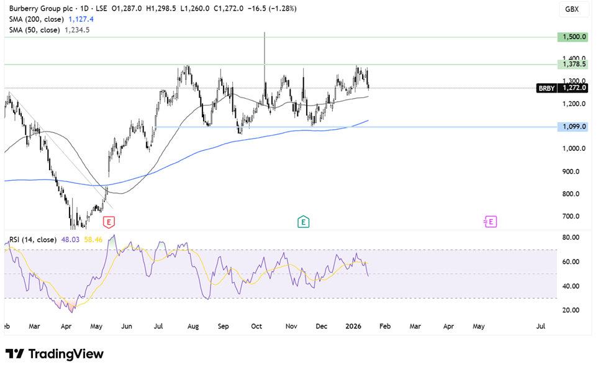
Task: Select the RSI (14, close) indicator legend
Action: pyautogui.click(x=33, y=240)
